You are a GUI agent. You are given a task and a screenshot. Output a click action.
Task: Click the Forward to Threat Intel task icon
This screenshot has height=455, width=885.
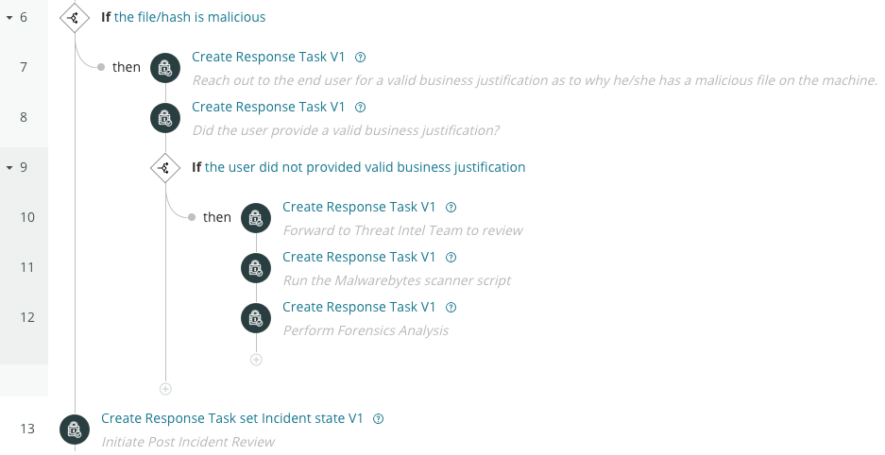[256, 218]
